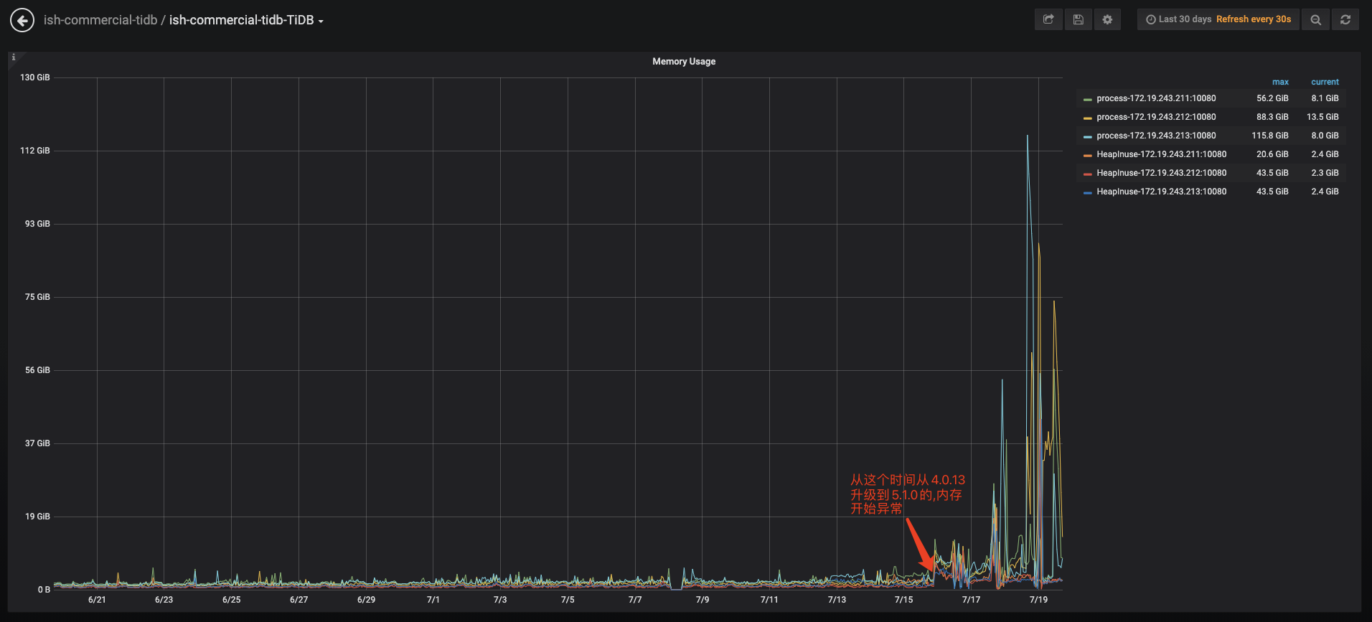Image resolution: width=1372 pixels, height=622 pixels.
Task: Go back using the circled arrow button
Action: tap(22, 20)
